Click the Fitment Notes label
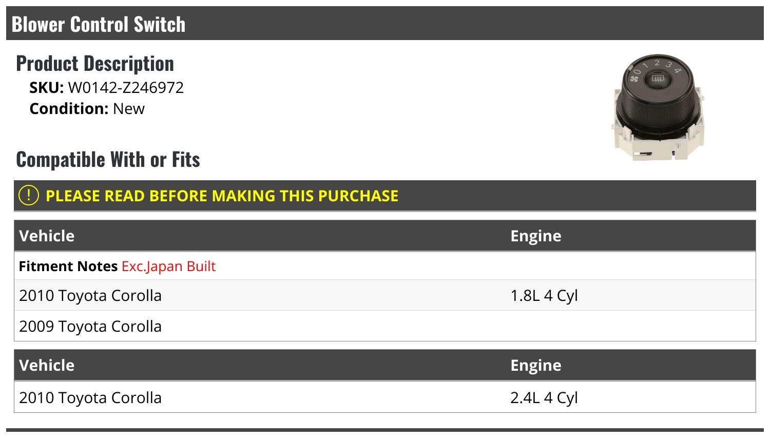The width and height of the screenshot is (770, 438). pyautogui.click(x=68, y=266)
